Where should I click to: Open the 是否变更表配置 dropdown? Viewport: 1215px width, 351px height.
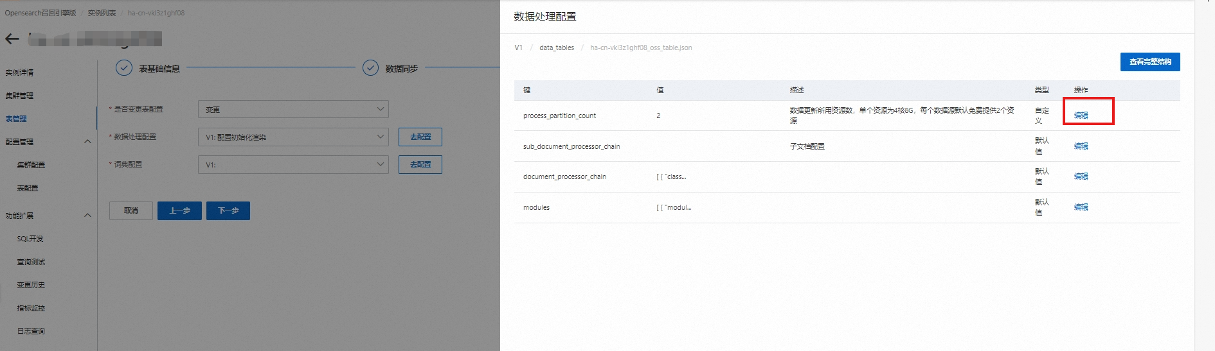point(293,109)
